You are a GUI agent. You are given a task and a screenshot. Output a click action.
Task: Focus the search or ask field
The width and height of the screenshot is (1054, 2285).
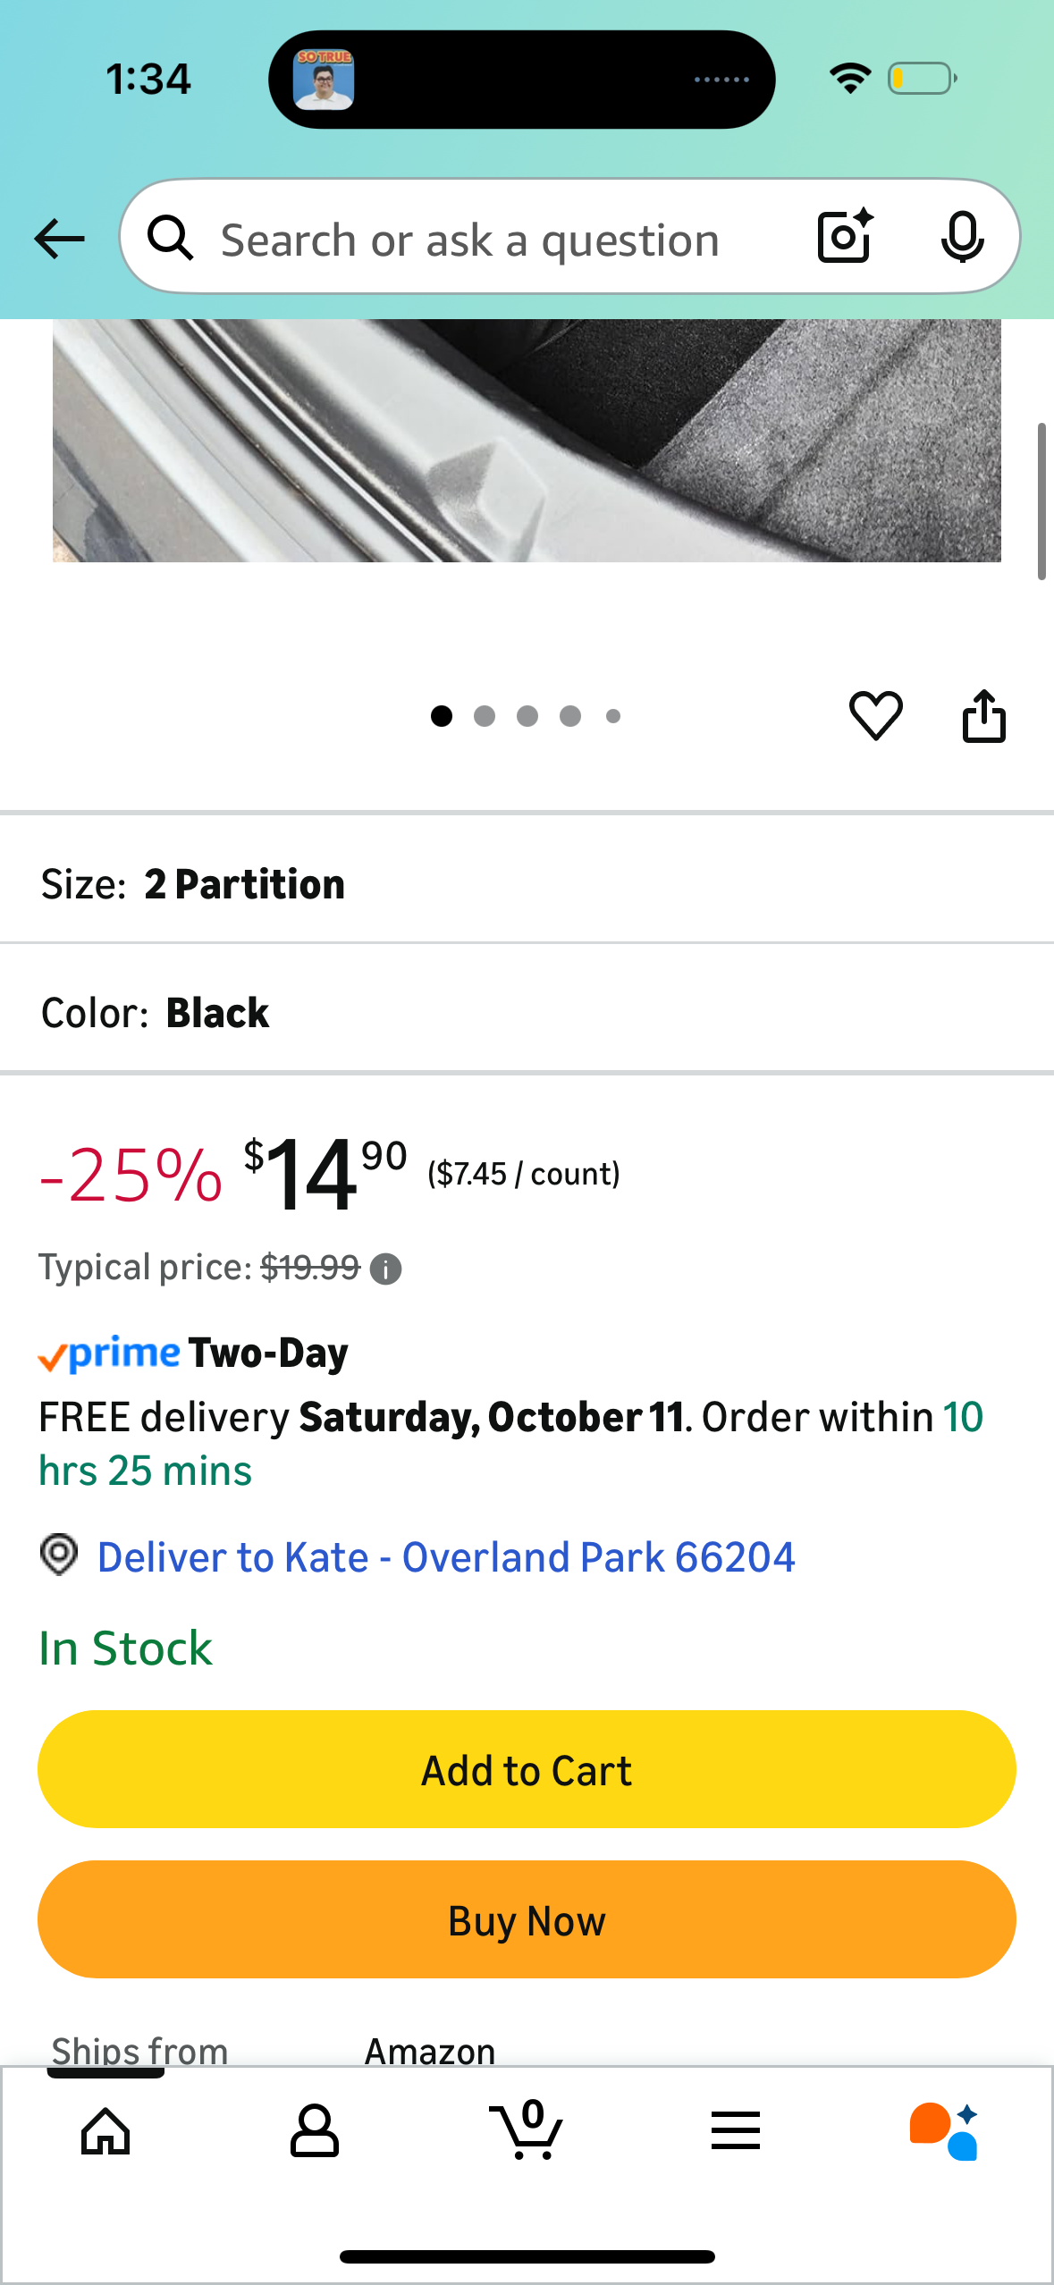tap(469, 240)
